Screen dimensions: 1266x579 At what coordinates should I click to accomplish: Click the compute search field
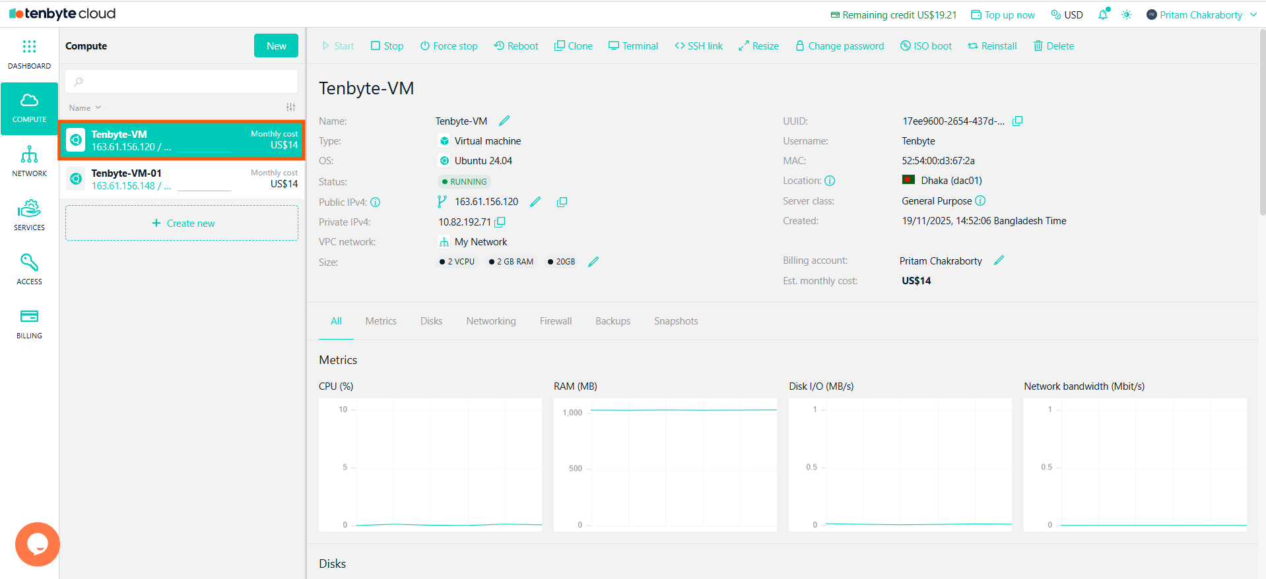pos(182,81)
